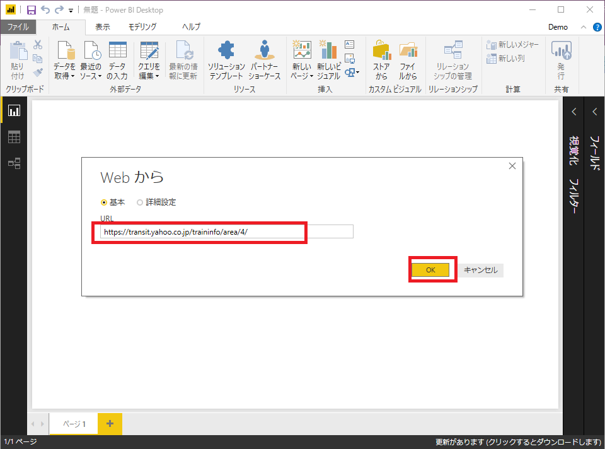Click the format painter brush icon
This screenshot has width=605, height=449.
coord(38,72)
